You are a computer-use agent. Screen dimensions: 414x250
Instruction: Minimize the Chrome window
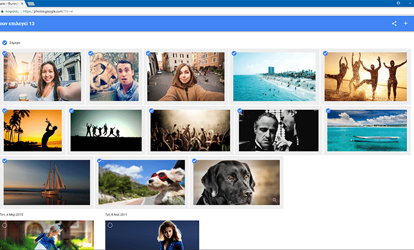click(x=410, y=3)
